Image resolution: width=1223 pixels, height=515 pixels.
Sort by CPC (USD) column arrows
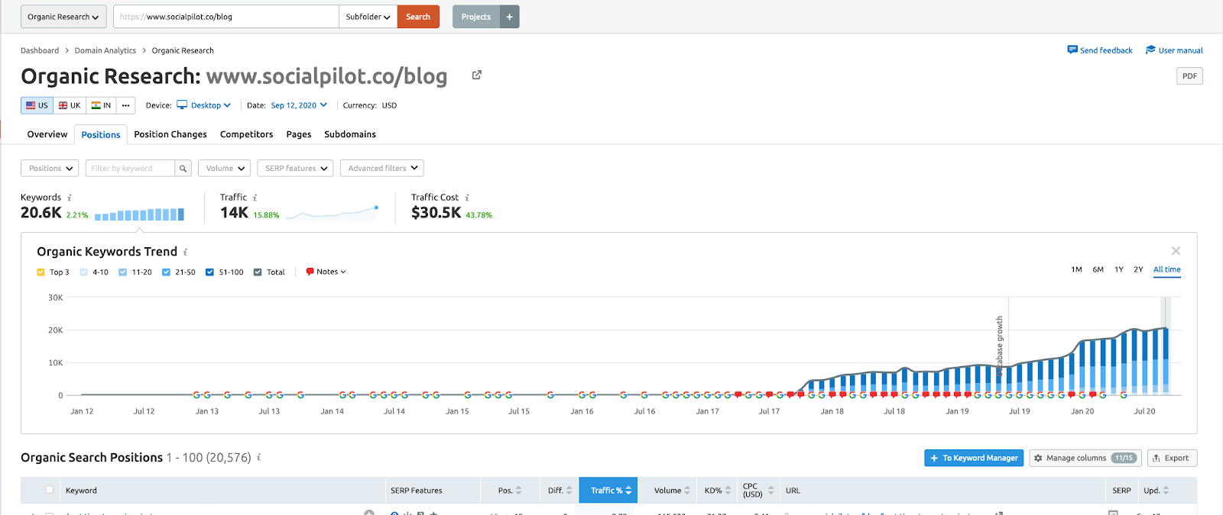(x=770, y=491)
